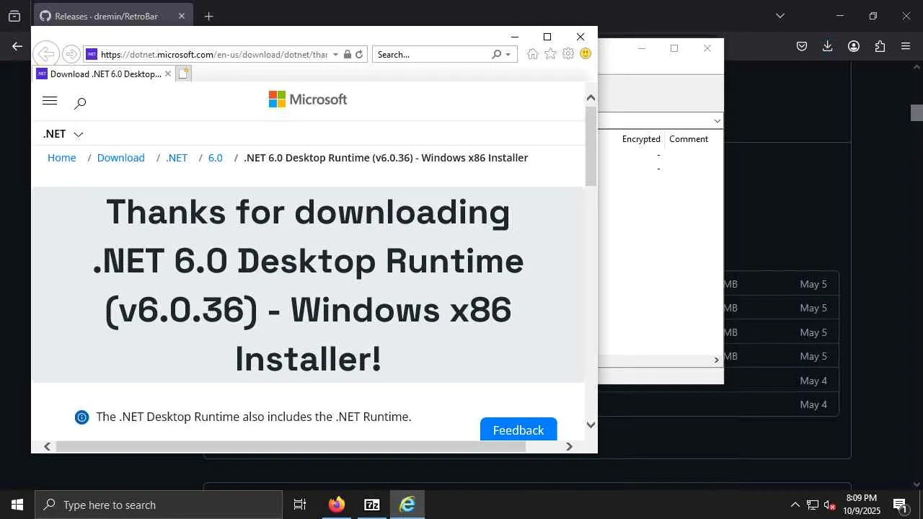Open the Favorites star in Internet Explorer

[550, 54]
